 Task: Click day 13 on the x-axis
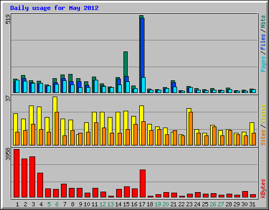110,204
